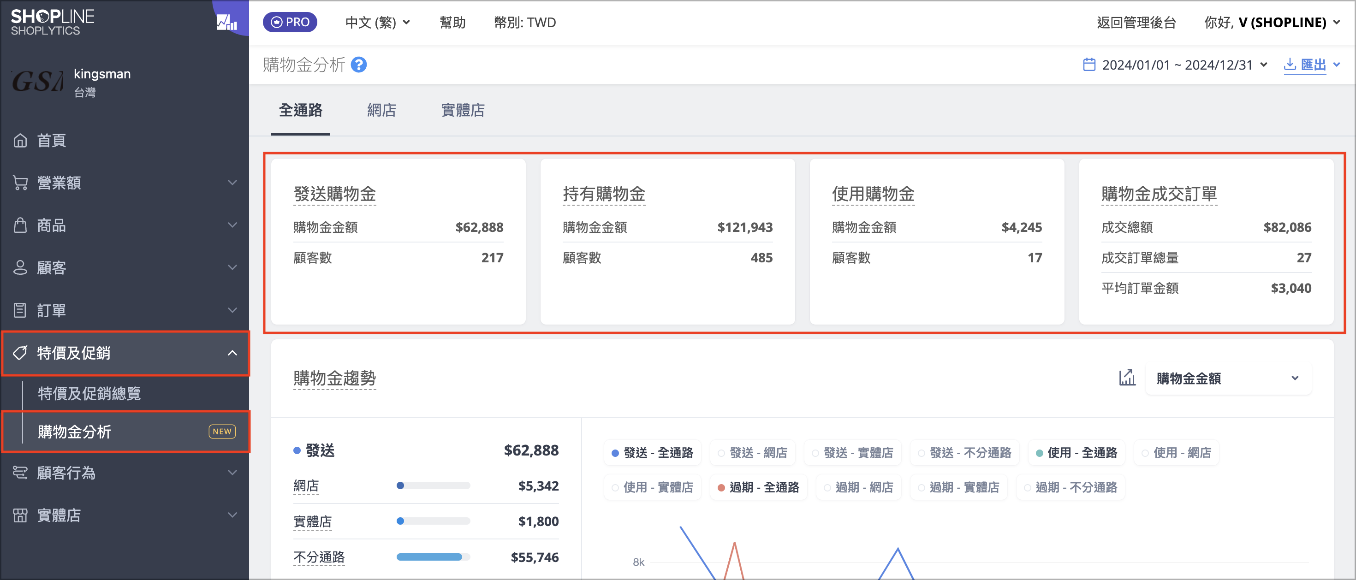The height and width of the screenshot is (580, 1356).
Task: Switch to the 網店 tab
Action: pyautogui.click(x=381, y=110)
